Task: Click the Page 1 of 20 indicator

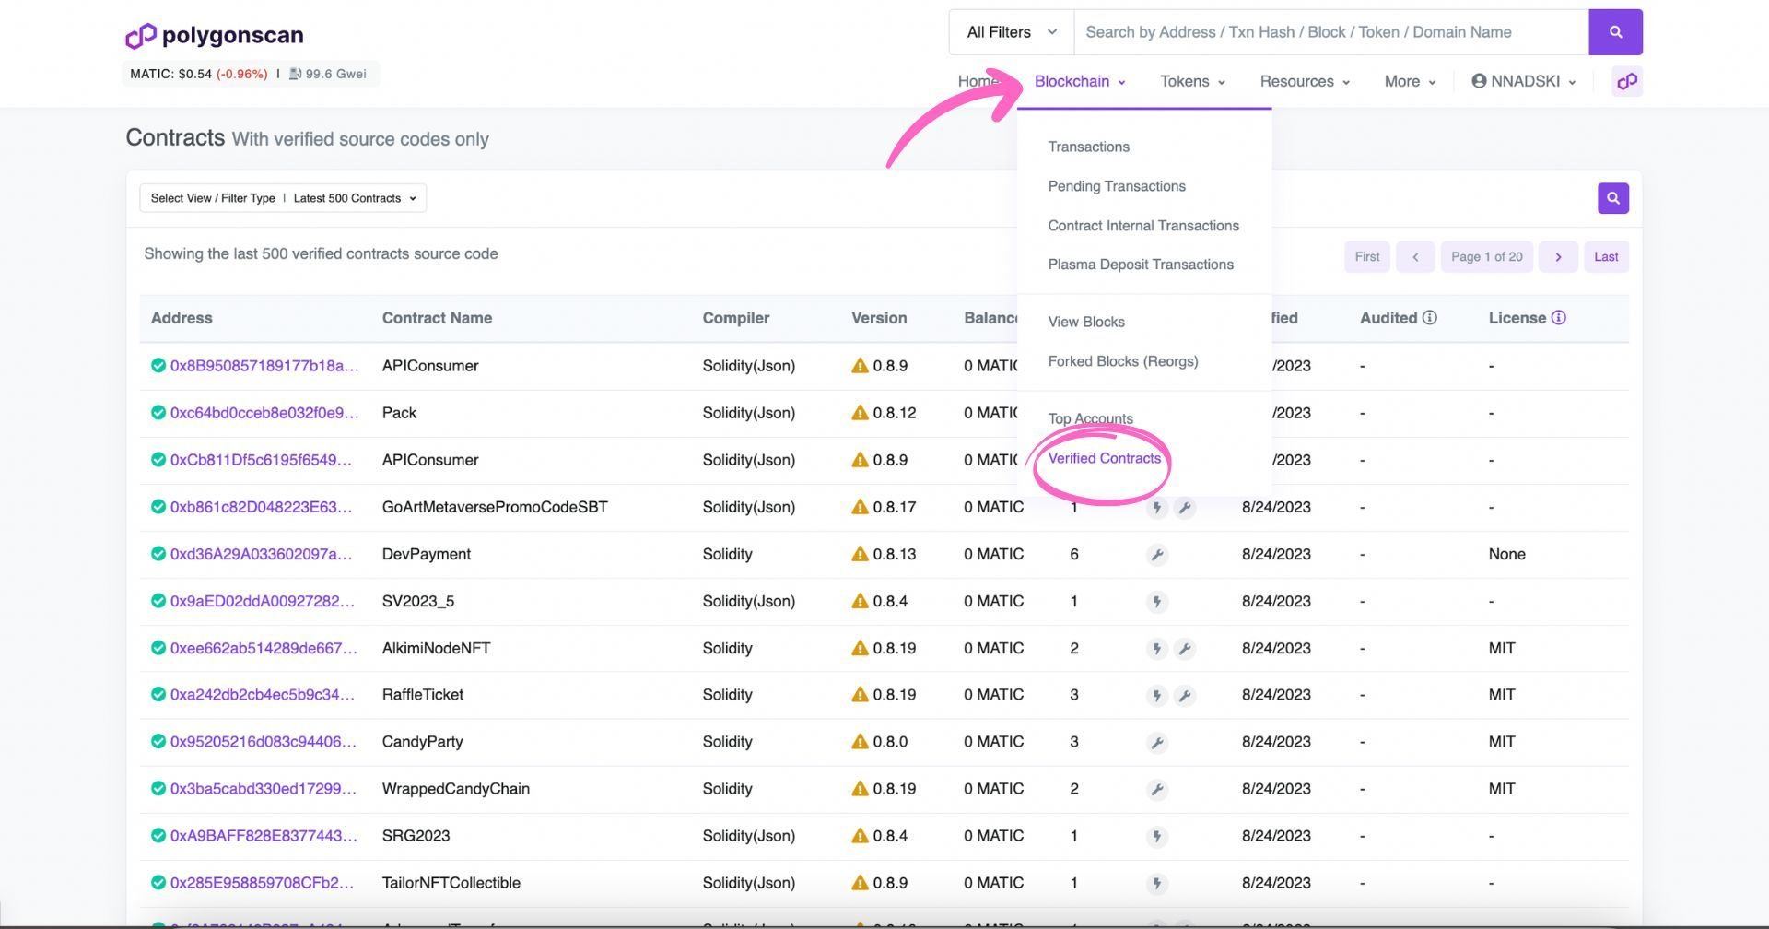Action: (1486, 257)
